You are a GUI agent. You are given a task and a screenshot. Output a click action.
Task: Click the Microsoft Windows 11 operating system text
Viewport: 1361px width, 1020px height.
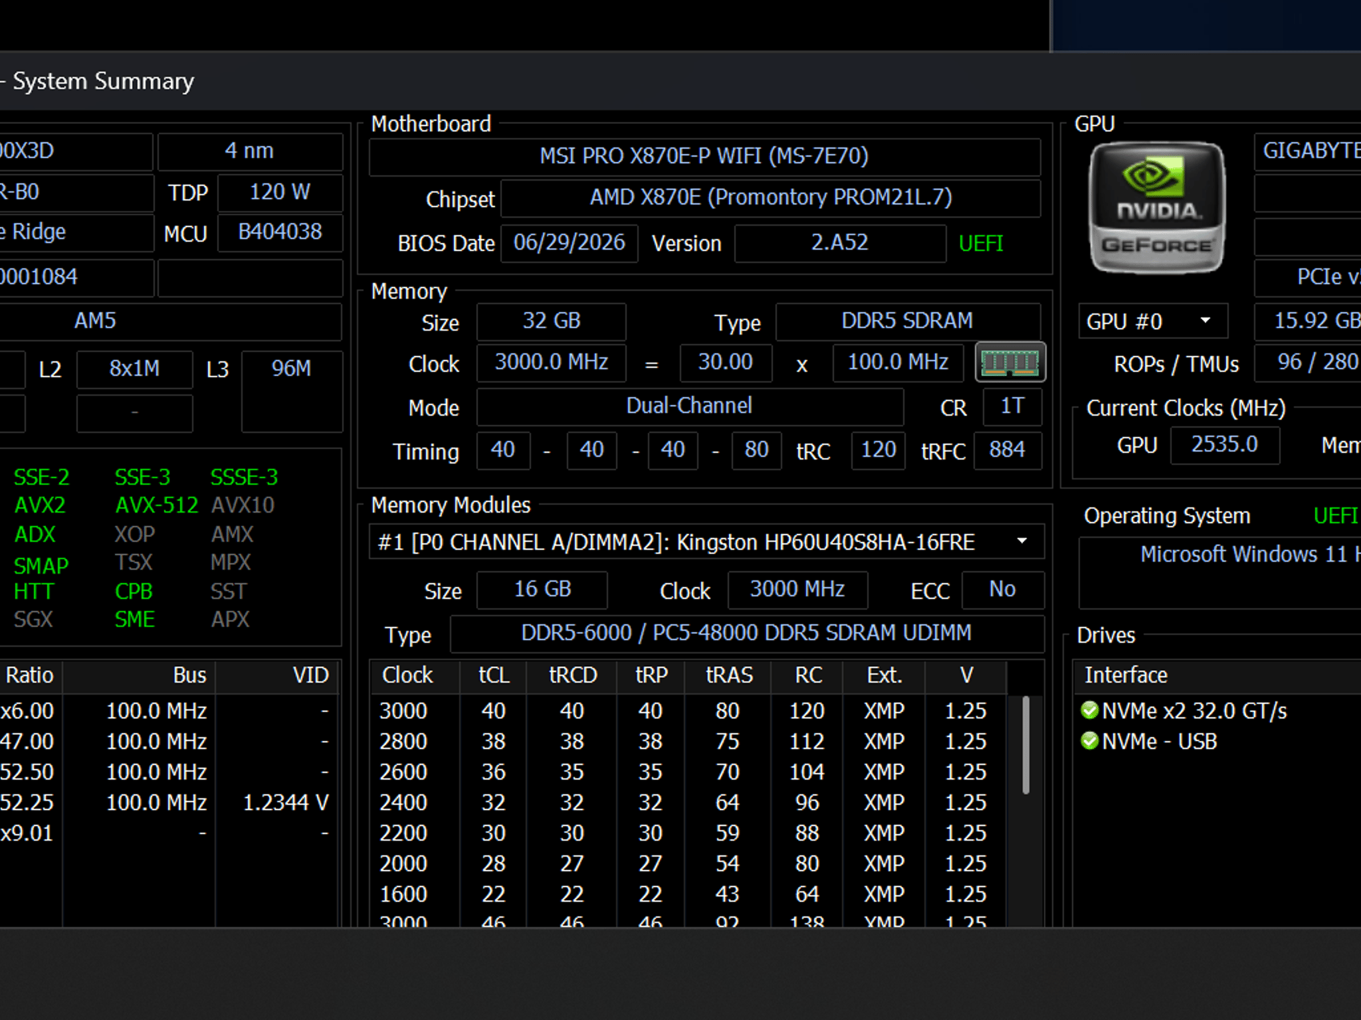1251,554
